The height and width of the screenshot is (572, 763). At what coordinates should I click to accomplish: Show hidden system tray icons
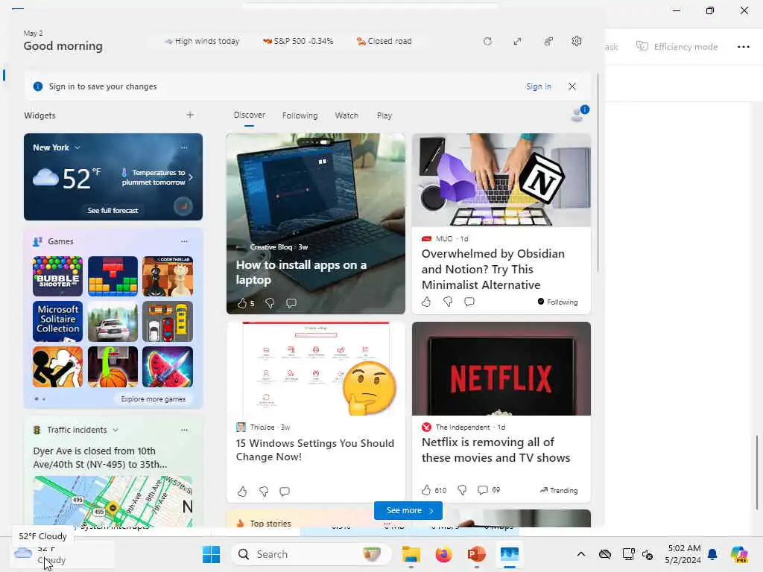click(x=581, y=554)
